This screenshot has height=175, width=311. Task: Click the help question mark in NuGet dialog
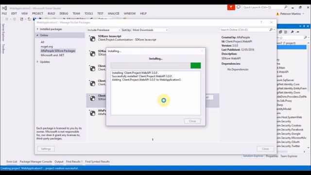[261, 22]
